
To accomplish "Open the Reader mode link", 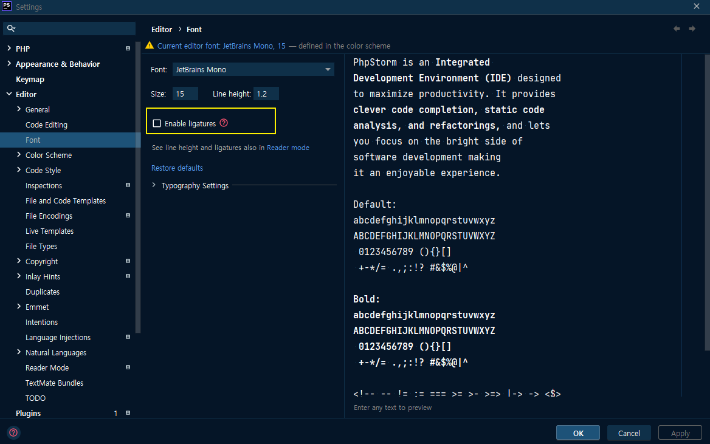I will pyautogui.click(x=288, y=148).
